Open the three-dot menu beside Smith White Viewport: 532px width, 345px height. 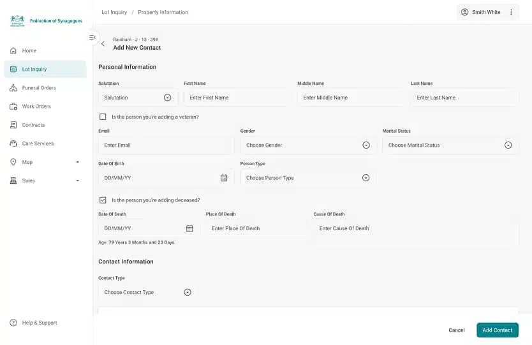(511, 12)
